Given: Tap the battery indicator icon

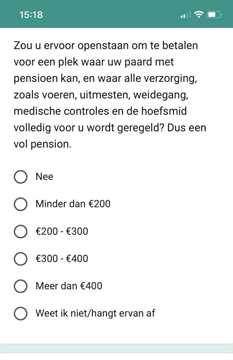Looking at the screenshot, I should pos(215,15).
